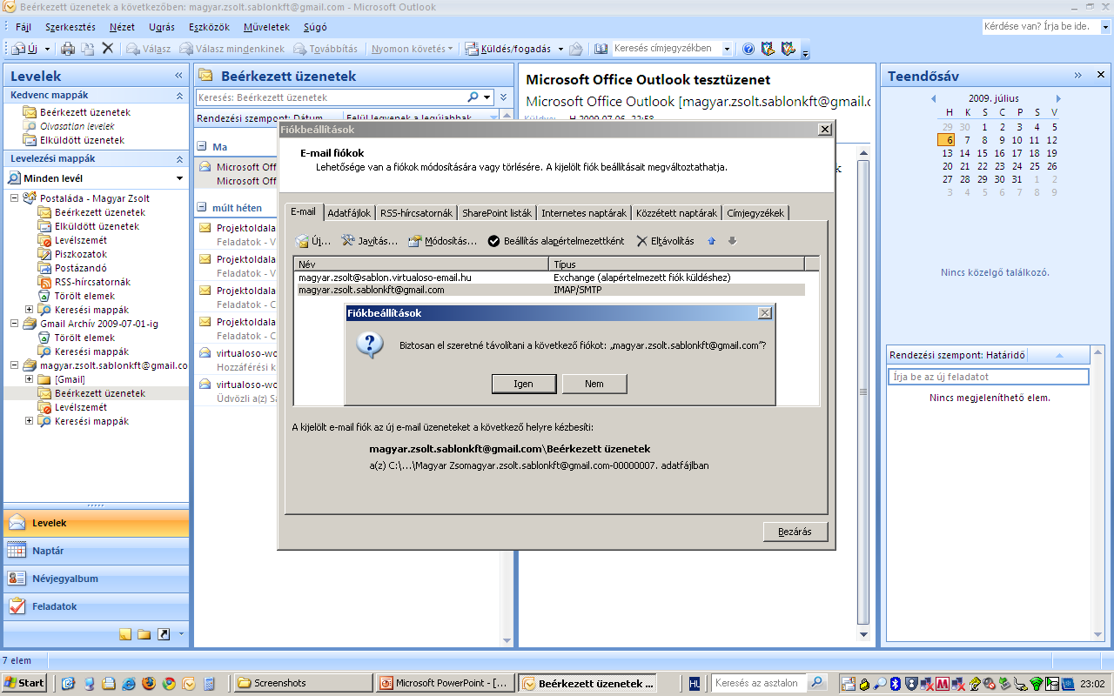Click Help question mark icon in toolbar

(x=748, y=49)
